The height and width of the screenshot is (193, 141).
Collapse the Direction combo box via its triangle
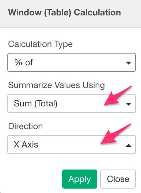point(129,145)
